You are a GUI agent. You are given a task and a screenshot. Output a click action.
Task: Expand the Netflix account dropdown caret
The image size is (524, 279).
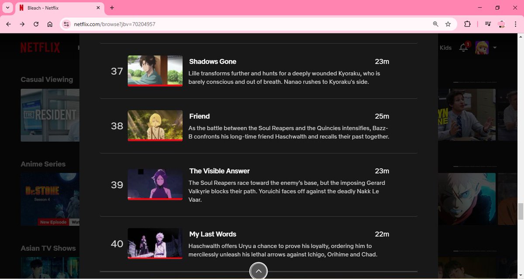(x=495, y=48)
